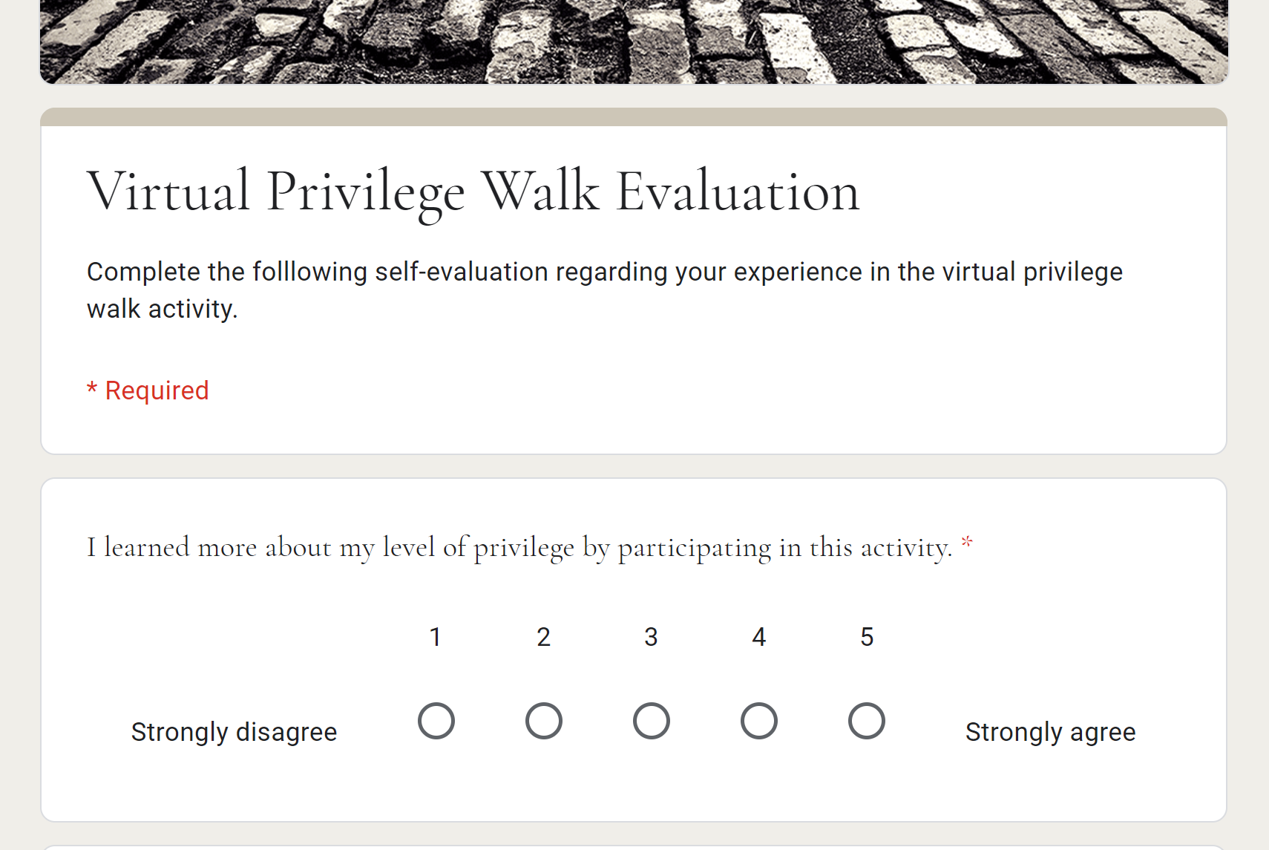Select radio button 2 on the scale
The height and width of the screenshot is (850, 1269).
pyautogui.click(x=544, y=720)
